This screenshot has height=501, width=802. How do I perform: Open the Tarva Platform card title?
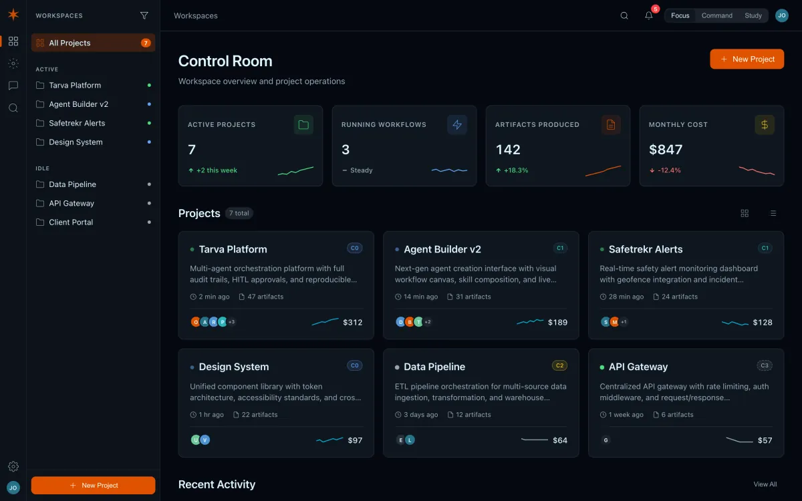point(233,249)
